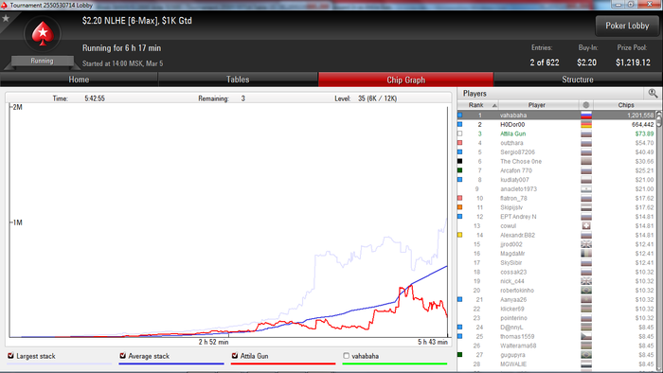The width and height of the screenshot is (663, 373).
Task: Click the graph time marker at 5 h 43 min
Action: tap(433, 342)
